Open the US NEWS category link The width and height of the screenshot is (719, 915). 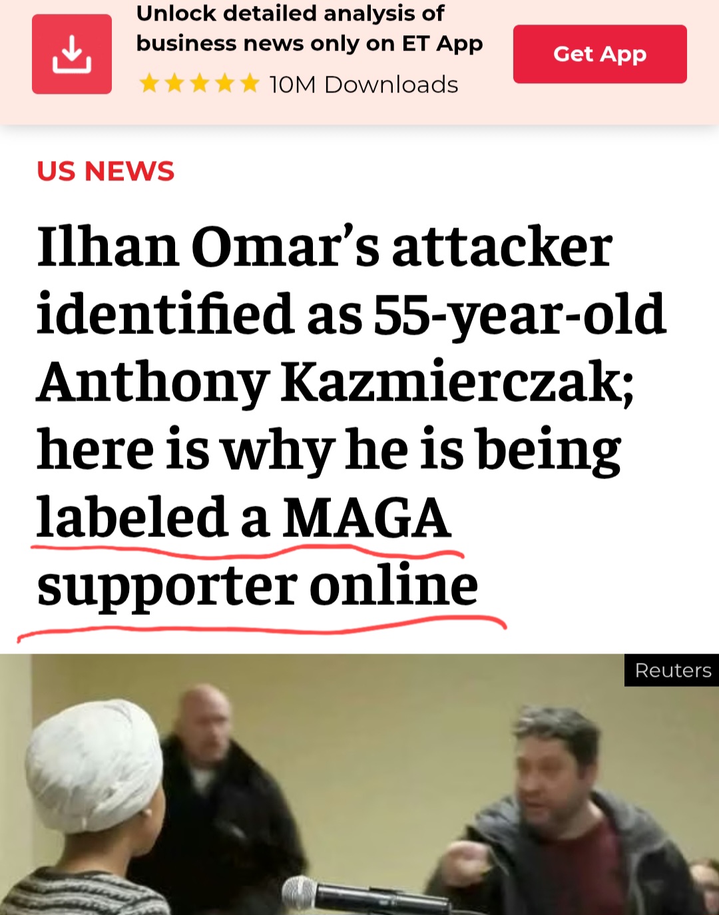tap(106, 171)
